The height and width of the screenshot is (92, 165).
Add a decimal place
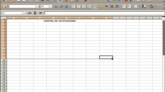pyautogui.click(x=112, y=6)
